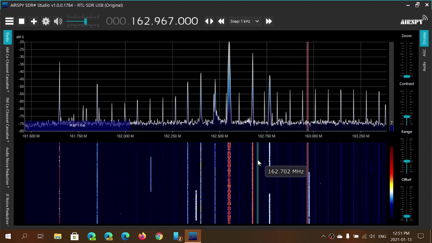Image resolution: width=432 pixels, height=243 pixels.
Task: Click the 163.000 M axis label
Action: point(314,136)
